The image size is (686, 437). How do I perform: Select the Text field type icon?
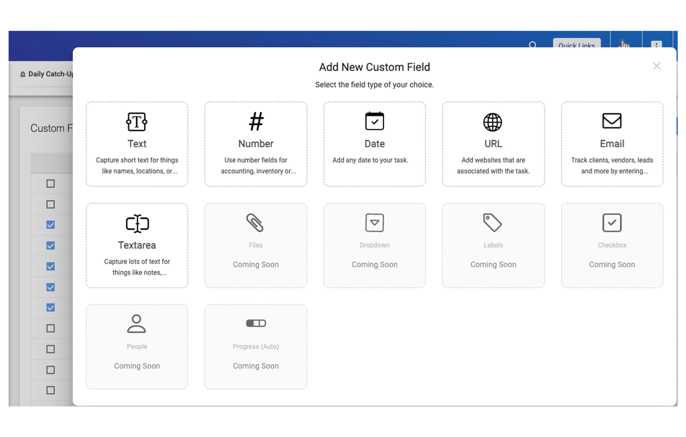coord(137,122)
